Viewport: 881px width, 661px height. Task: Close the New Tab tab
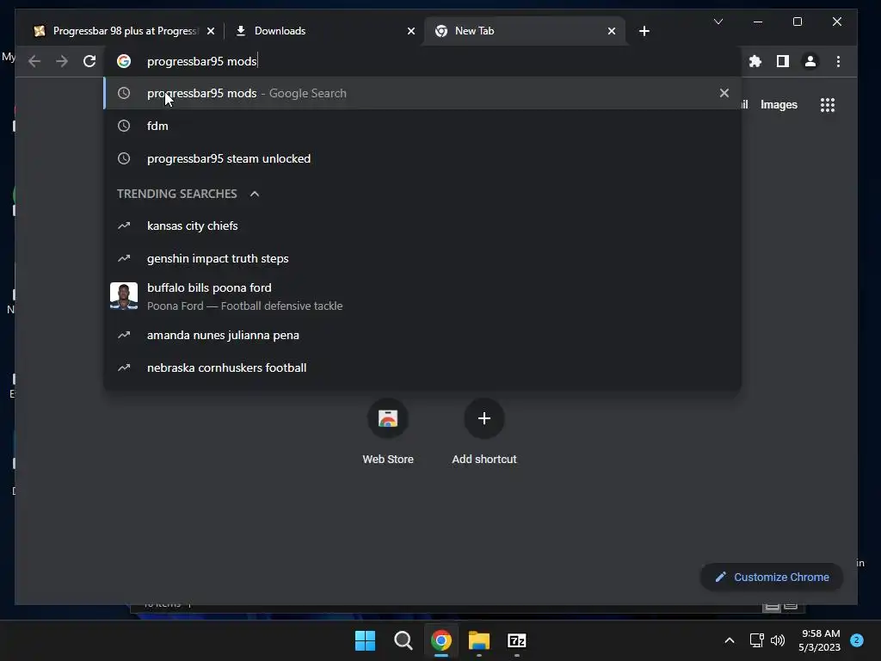coord(612,31)
